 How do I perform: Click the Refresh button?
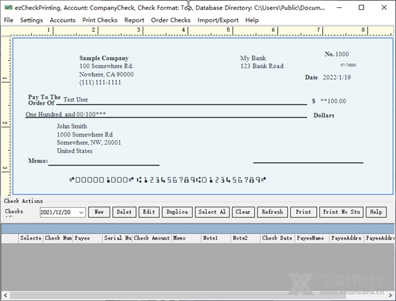pos(272,212)
